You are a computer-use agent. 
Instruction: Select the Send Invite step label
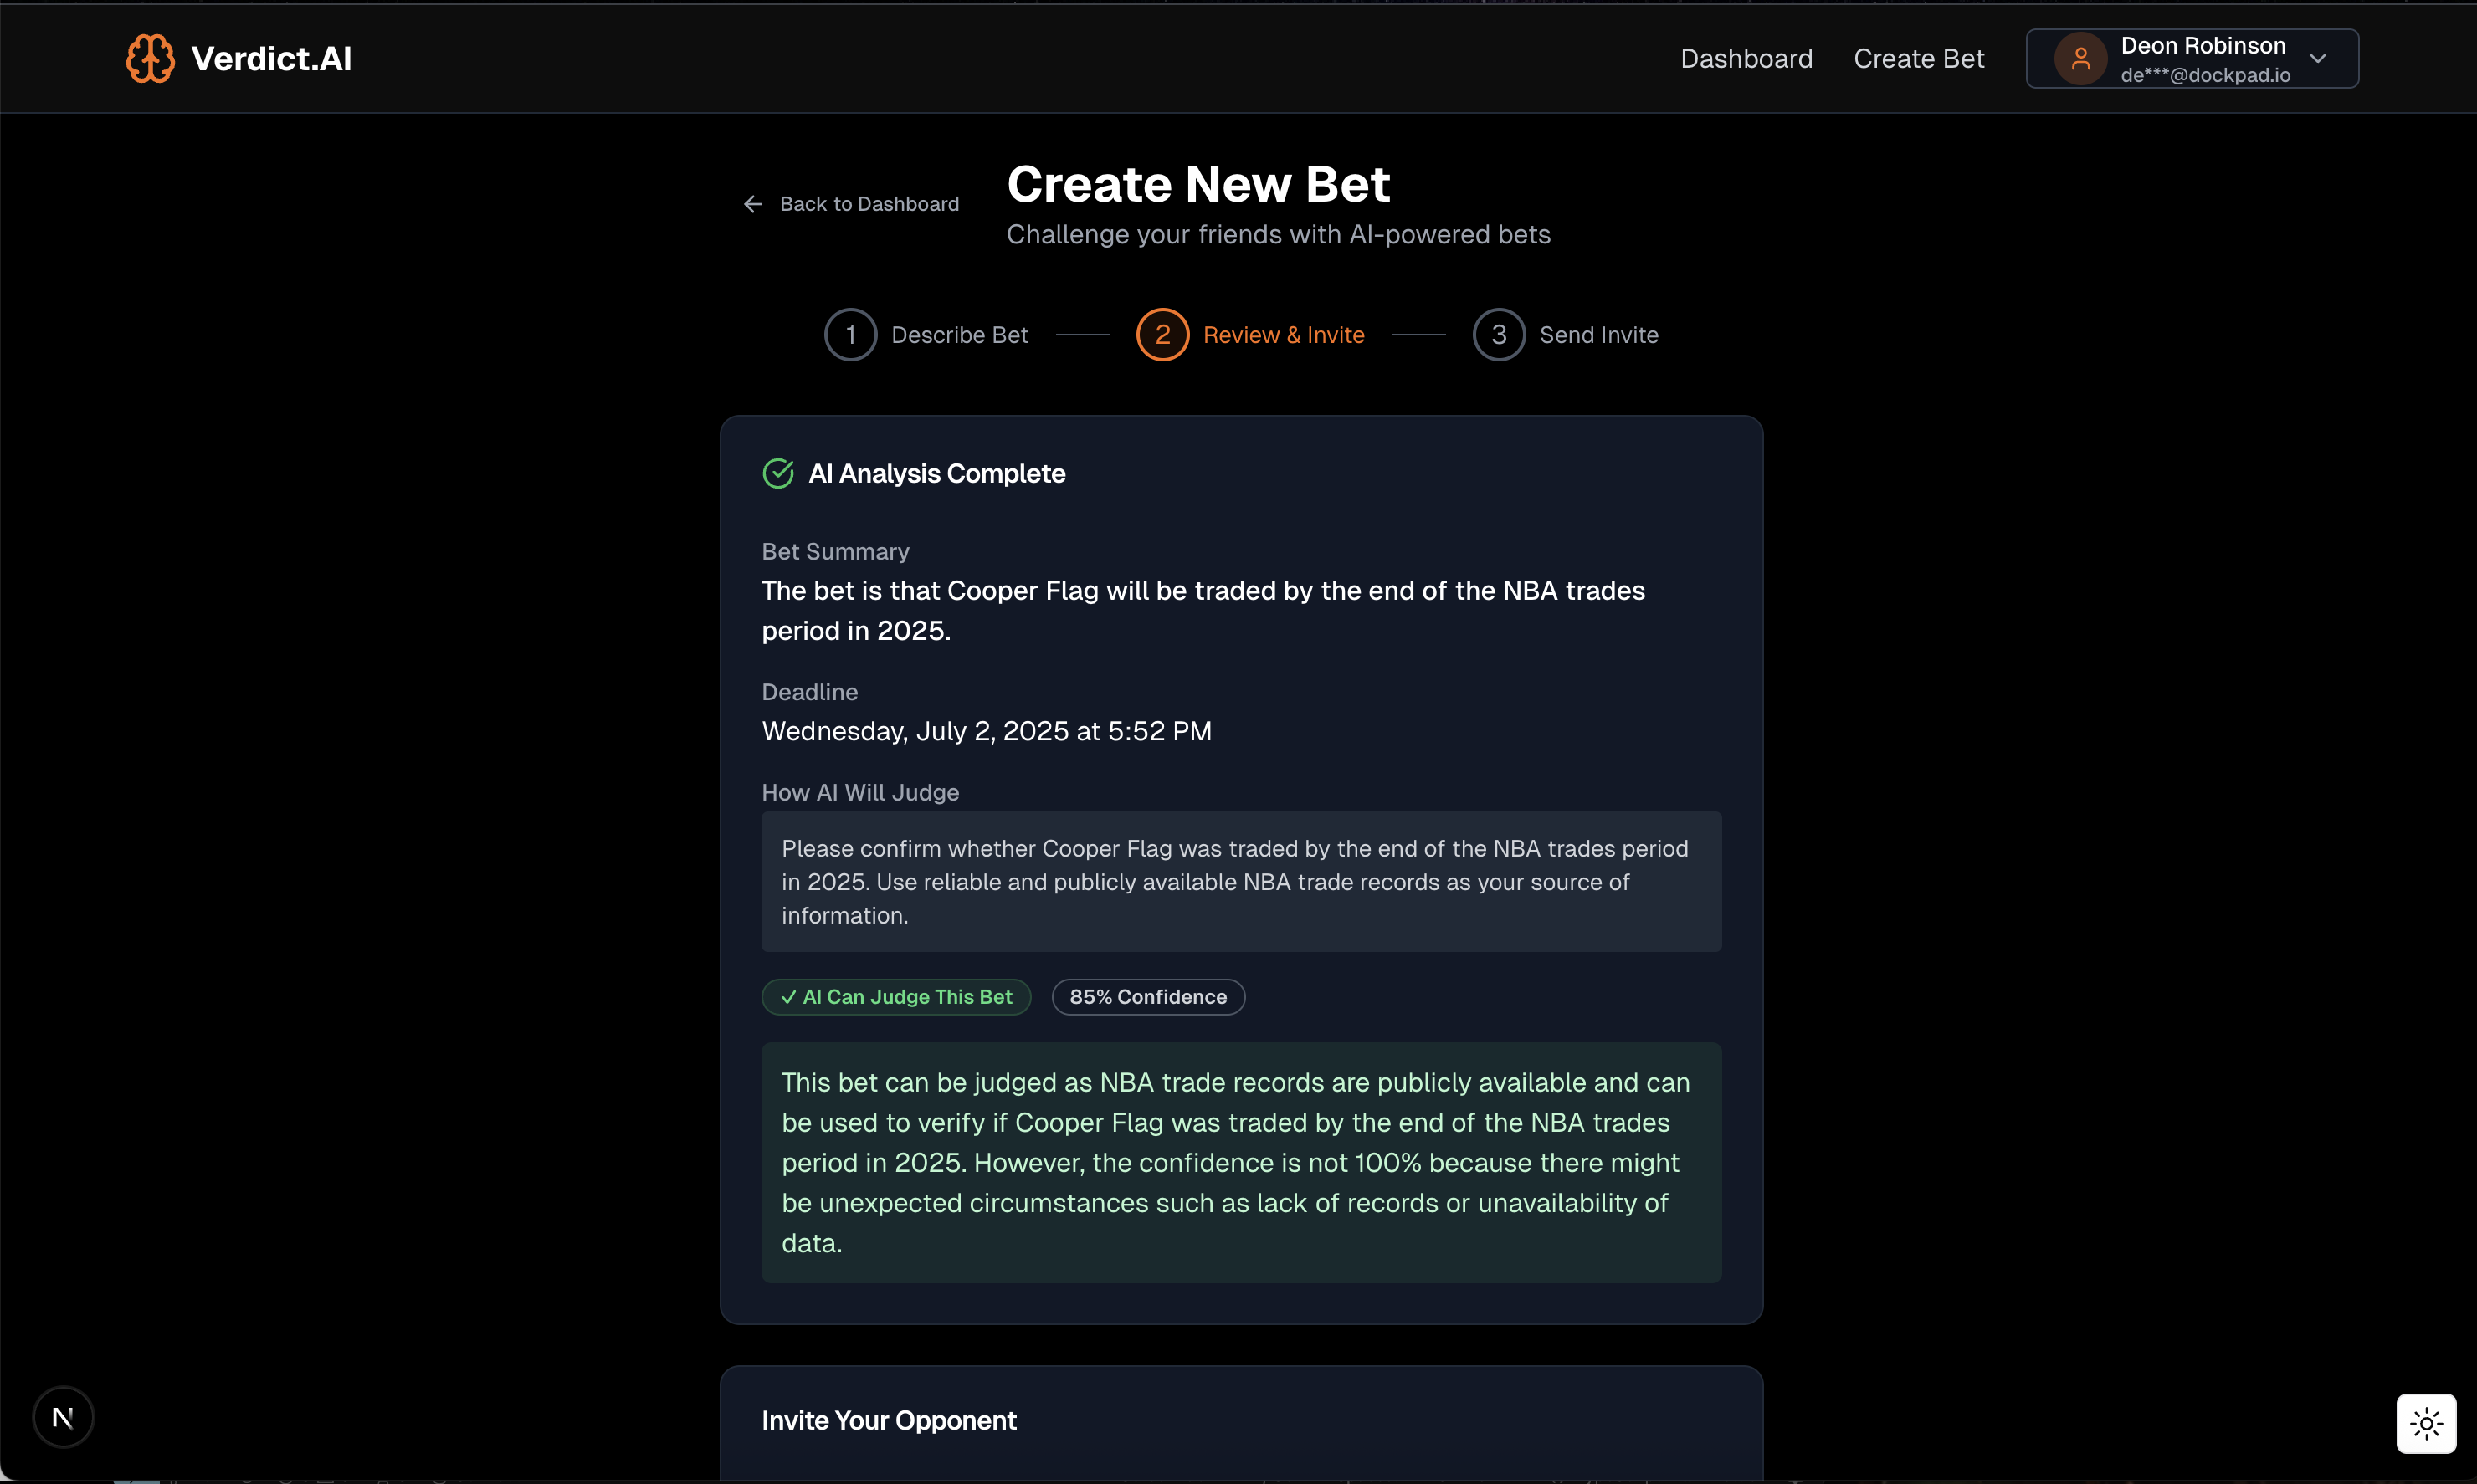click(1598, 335)
